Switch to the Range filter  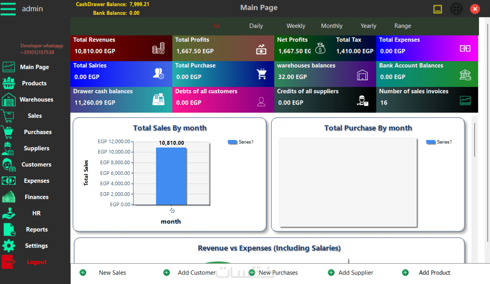tap(403, 26)
